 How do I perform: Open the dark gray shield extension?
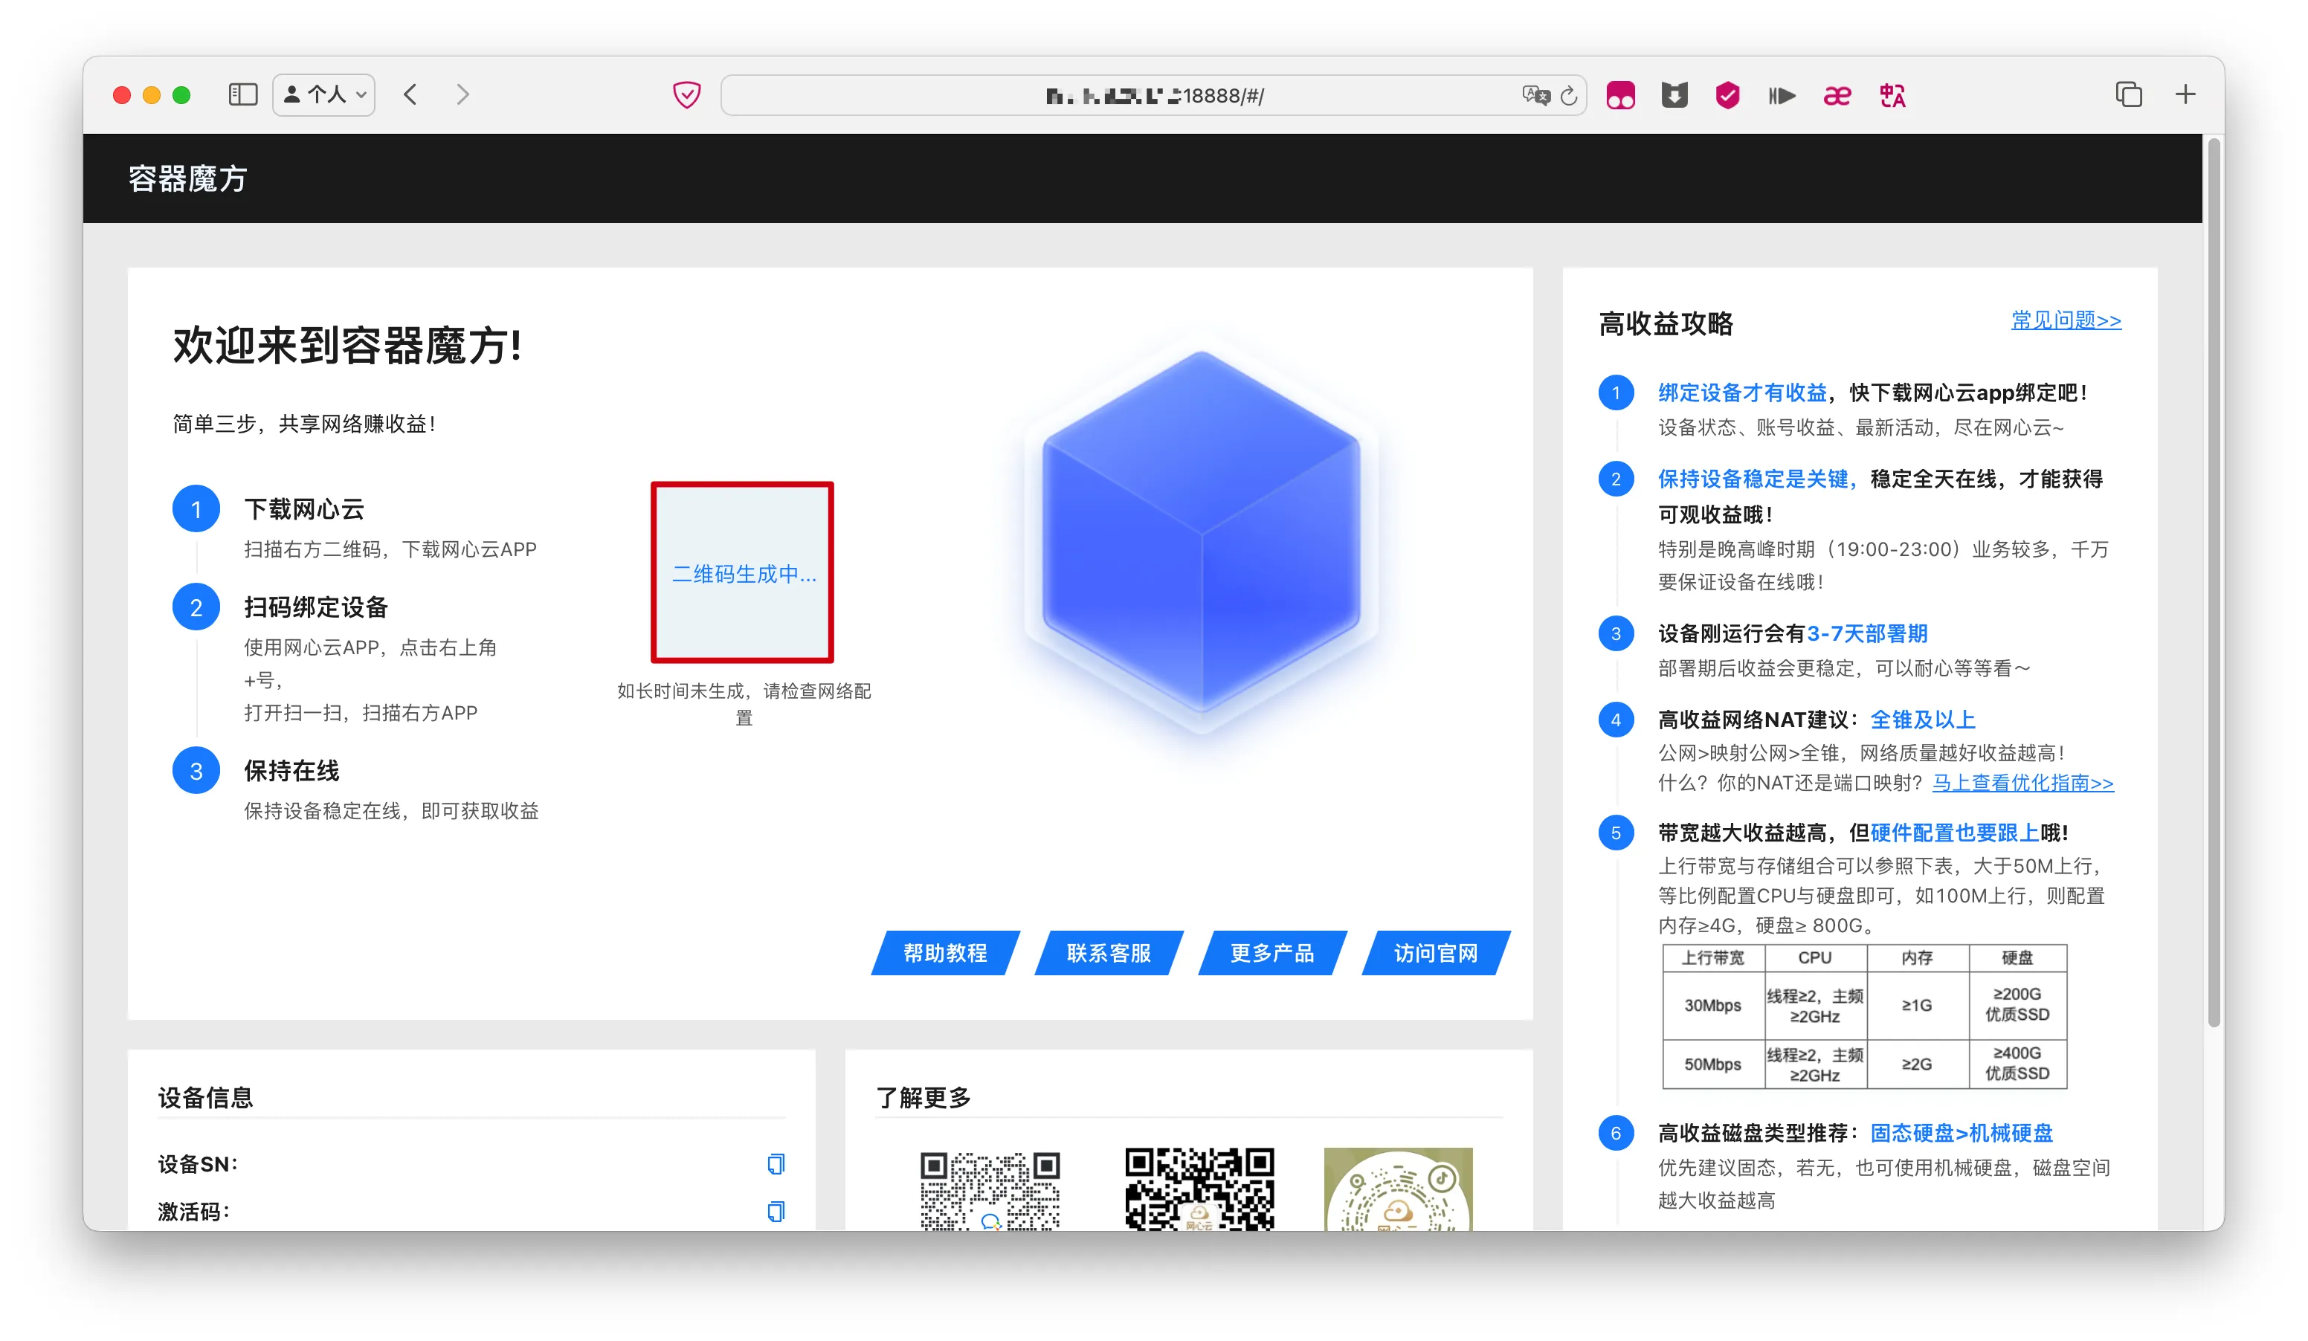point(1674,95)
